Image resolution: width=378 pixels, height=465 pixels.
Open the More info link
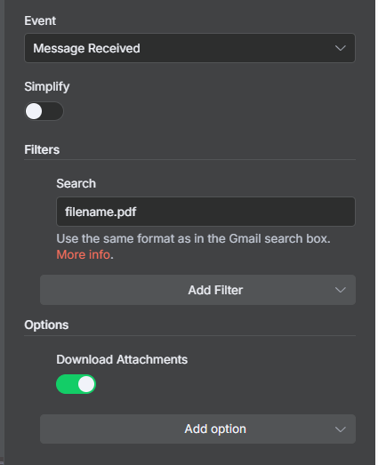click(84, 254)
